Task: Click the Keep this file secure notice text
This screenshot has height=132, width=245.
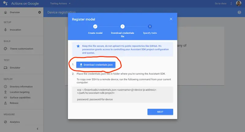Action: click(x=126, y=49)
